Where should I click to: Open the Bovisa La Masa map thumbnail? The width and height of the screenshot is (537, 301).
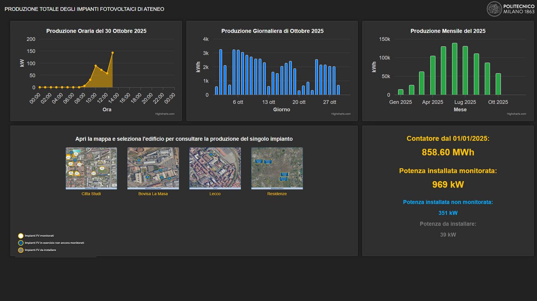(x=153, y=168)
